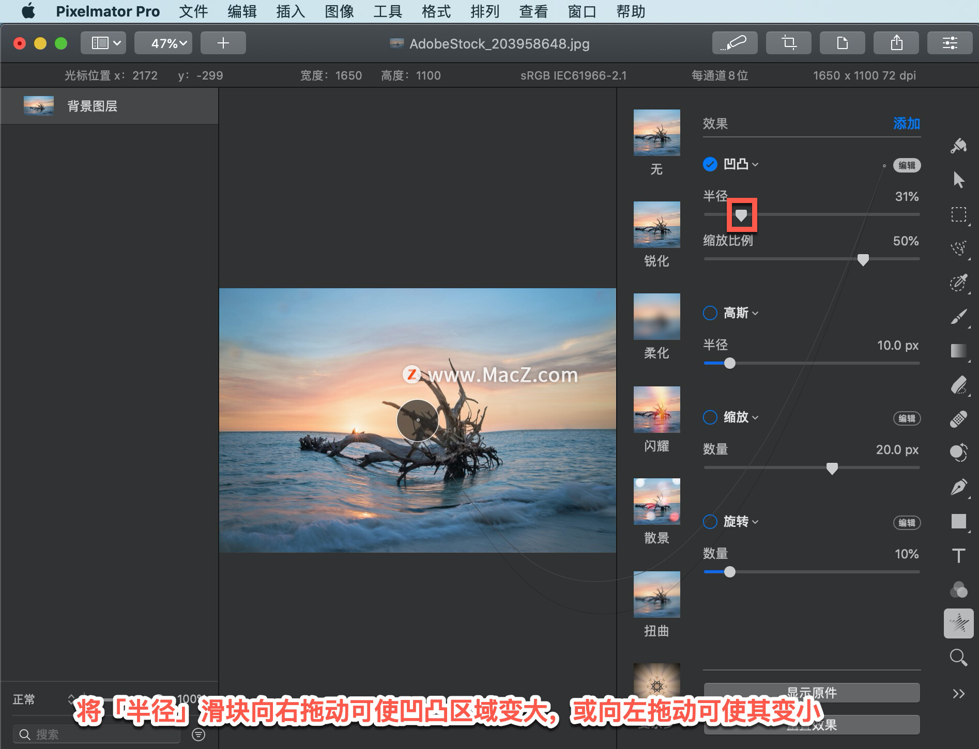Select the Type text tool
Image resolution: width=979 pixels, height=749 pixels.
(959, 556)
